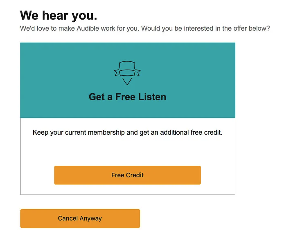Click the word 'membership' in the offer description
The height and width of the screenshot is (235, 284).
(106, 133)
